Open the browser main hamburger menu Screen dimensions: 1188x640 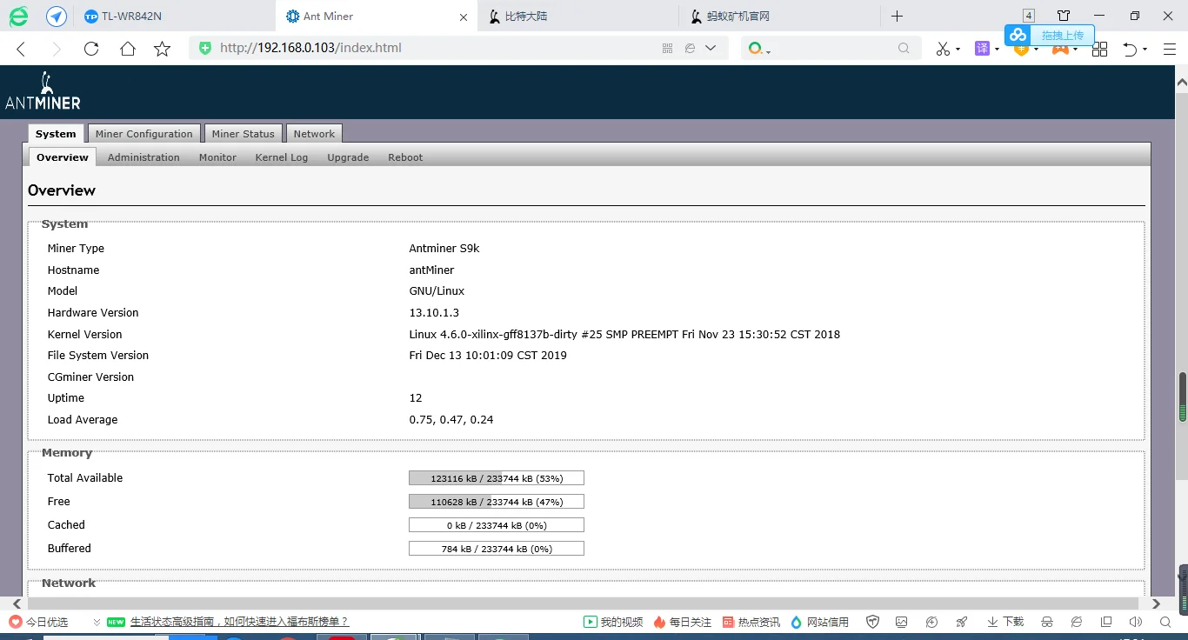point(1169,49)
